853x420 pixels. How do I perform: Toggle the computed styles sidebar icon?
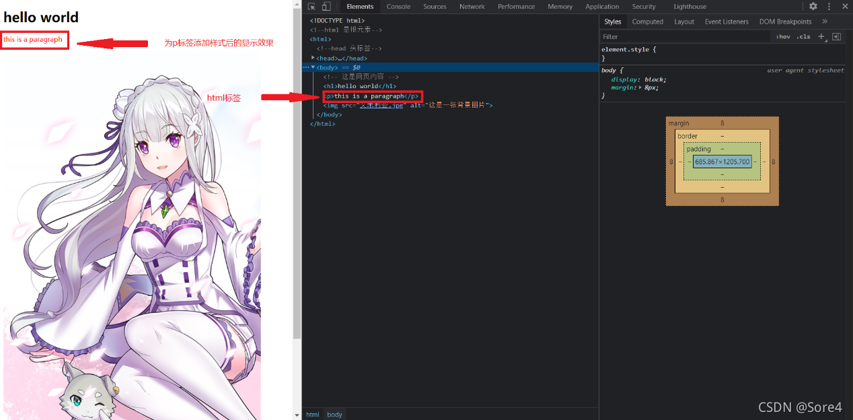point(836,36)
